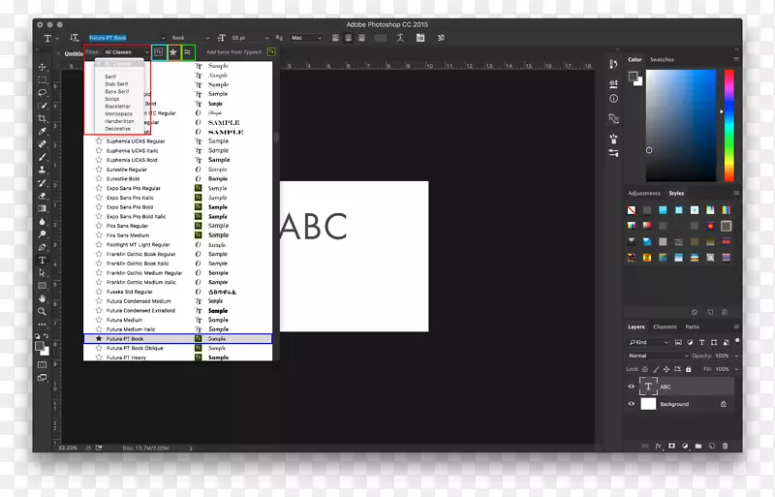Switch to the Swatches tab
Image resolution: width=775 pixels, height=497 pixels.
662,59
